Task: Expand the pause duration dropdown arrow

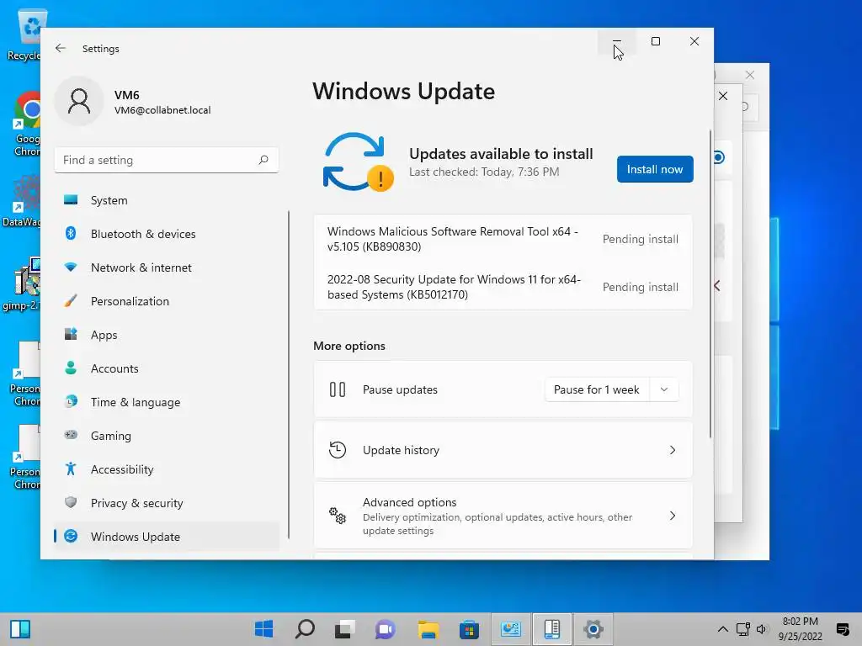Action: pyautogui.click(x=664, y=389)
